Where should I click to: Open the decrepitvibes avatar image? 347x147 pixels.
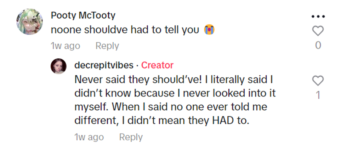(x=58, y=66)
